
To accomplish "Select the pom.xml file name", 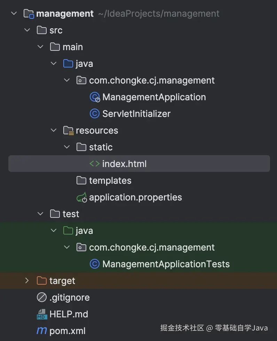I will 68,331.
